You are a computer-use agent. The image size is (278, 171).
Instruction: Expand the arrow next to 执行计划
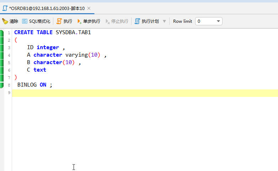164,21
